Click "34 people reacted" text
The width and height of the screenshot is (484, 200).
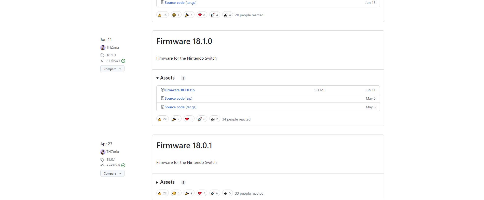click(236, 119)
